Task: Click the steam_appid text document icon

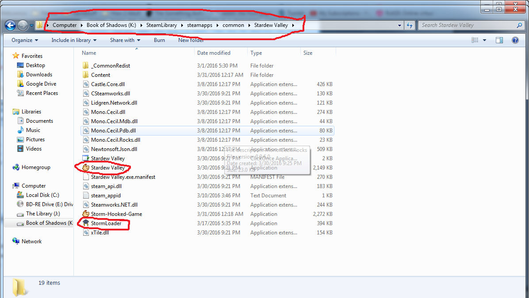Action: tap(86, 196)
